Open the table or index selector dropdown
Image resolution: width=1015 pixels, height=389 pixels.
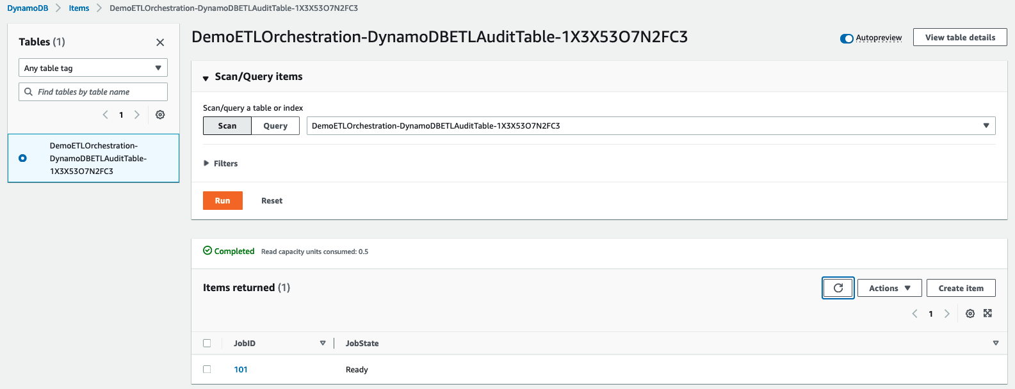pyautogui.click(x=651, y=126)
